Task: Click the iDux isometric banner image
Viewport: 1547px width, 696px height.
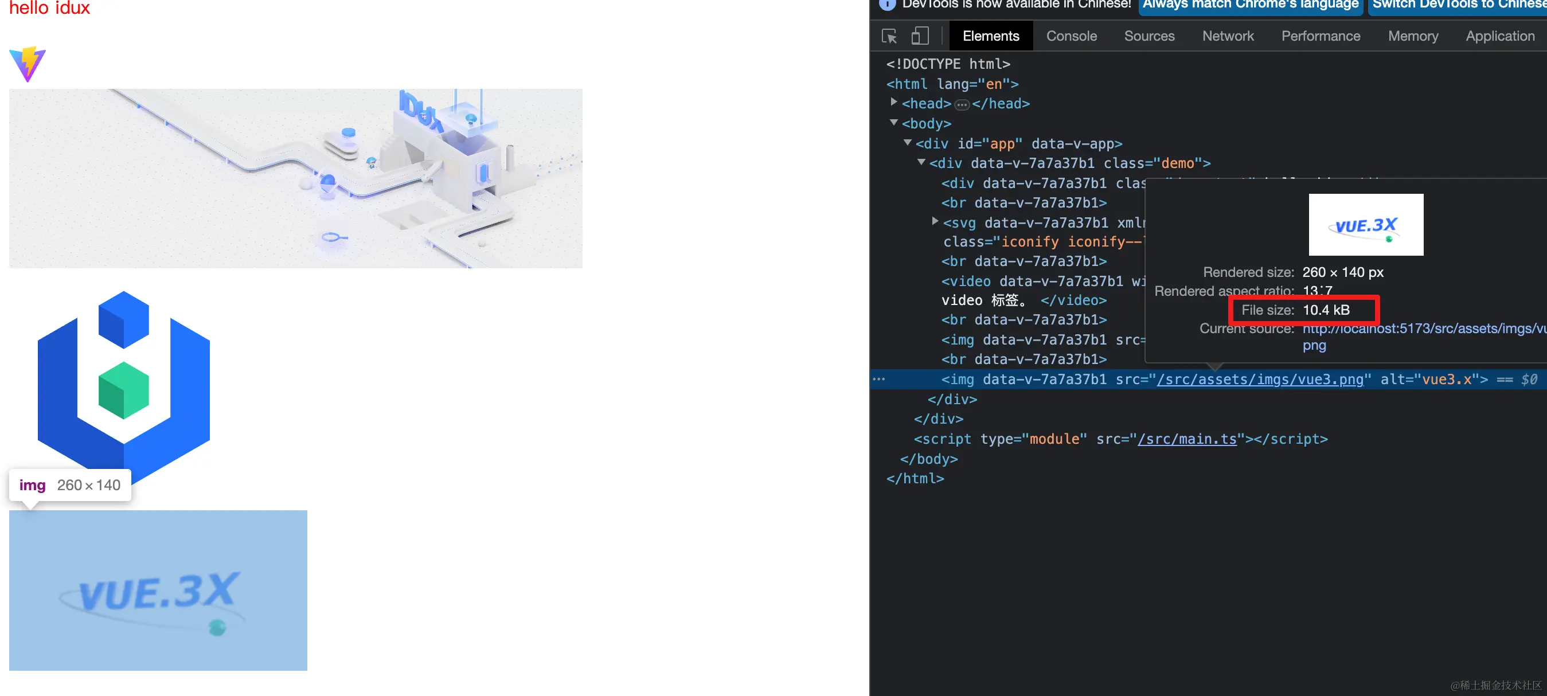Action: (x=295, y=178)
